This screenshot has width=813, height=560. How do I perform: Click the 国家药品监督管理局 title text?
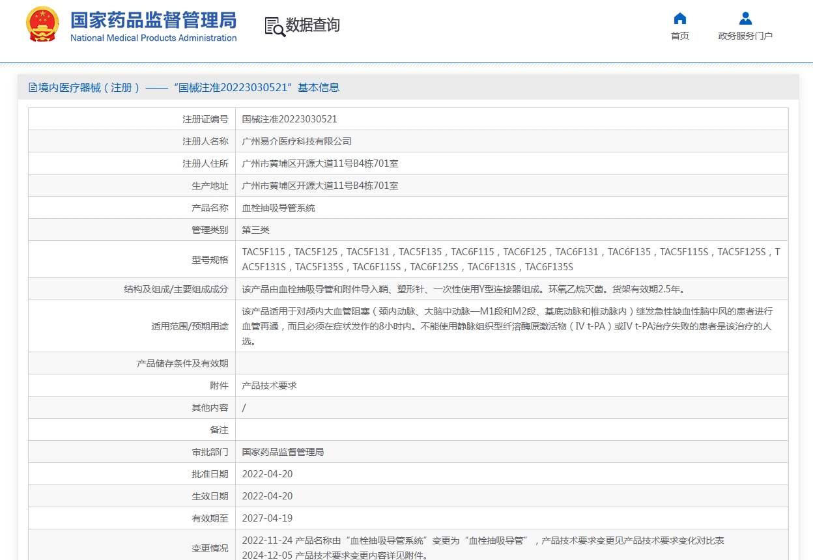pyautogui.click(x=153, y=19)
